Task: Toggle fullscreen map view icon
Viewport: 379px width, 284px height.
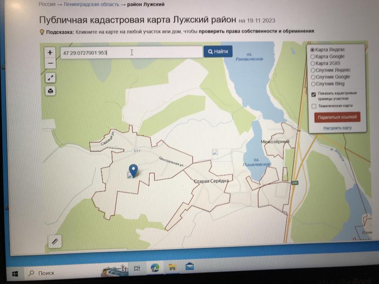Action: (x=51, y=78)
